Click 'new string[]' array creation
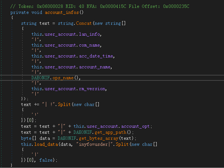224x168 pixels. (110, 23)
